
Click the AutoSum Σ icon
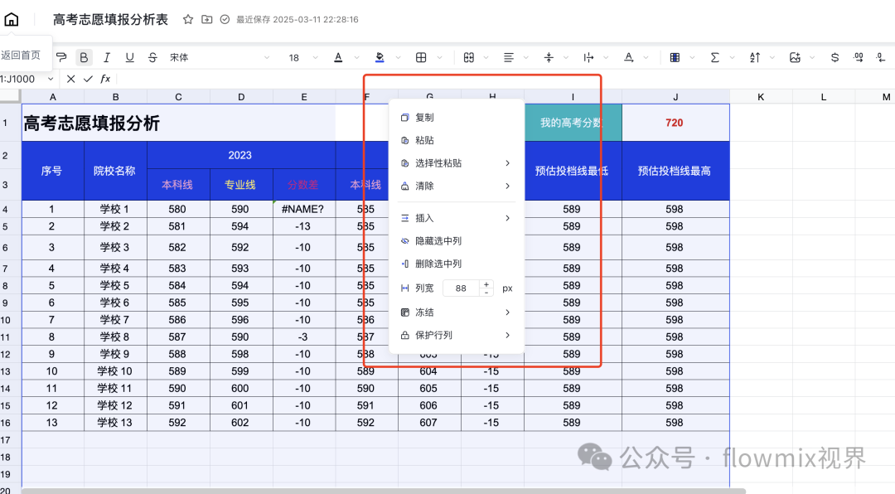tap(714, 57)
